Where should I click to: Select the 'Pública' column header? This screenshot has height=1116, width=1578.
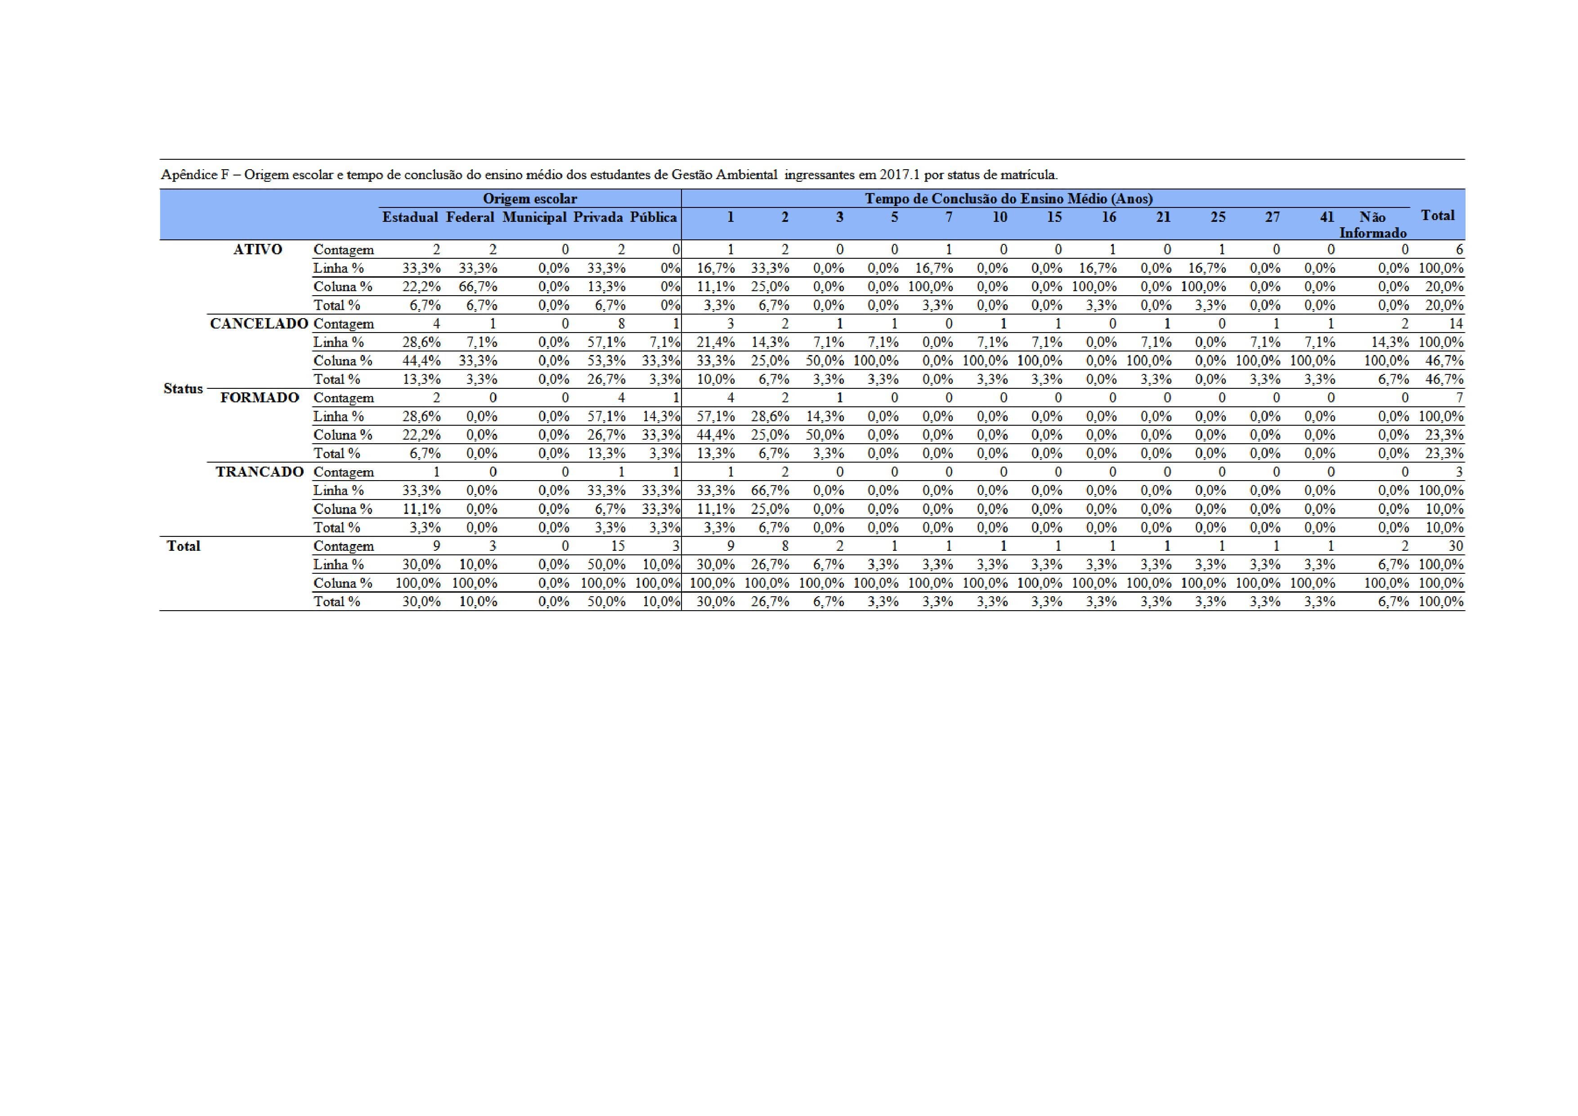[653, 217]
